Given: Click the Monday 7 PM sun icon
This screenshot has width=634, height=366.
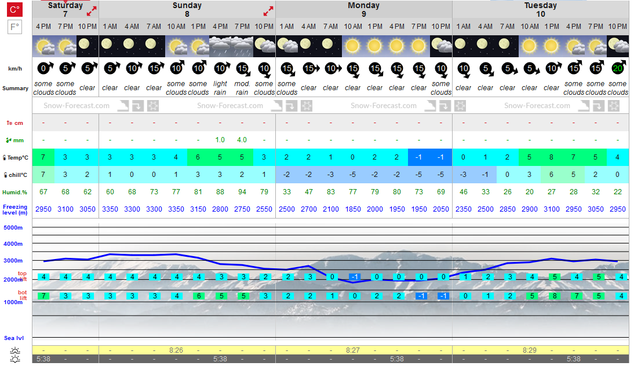Looking at the screenshot, I should click(x=419, y=46).
